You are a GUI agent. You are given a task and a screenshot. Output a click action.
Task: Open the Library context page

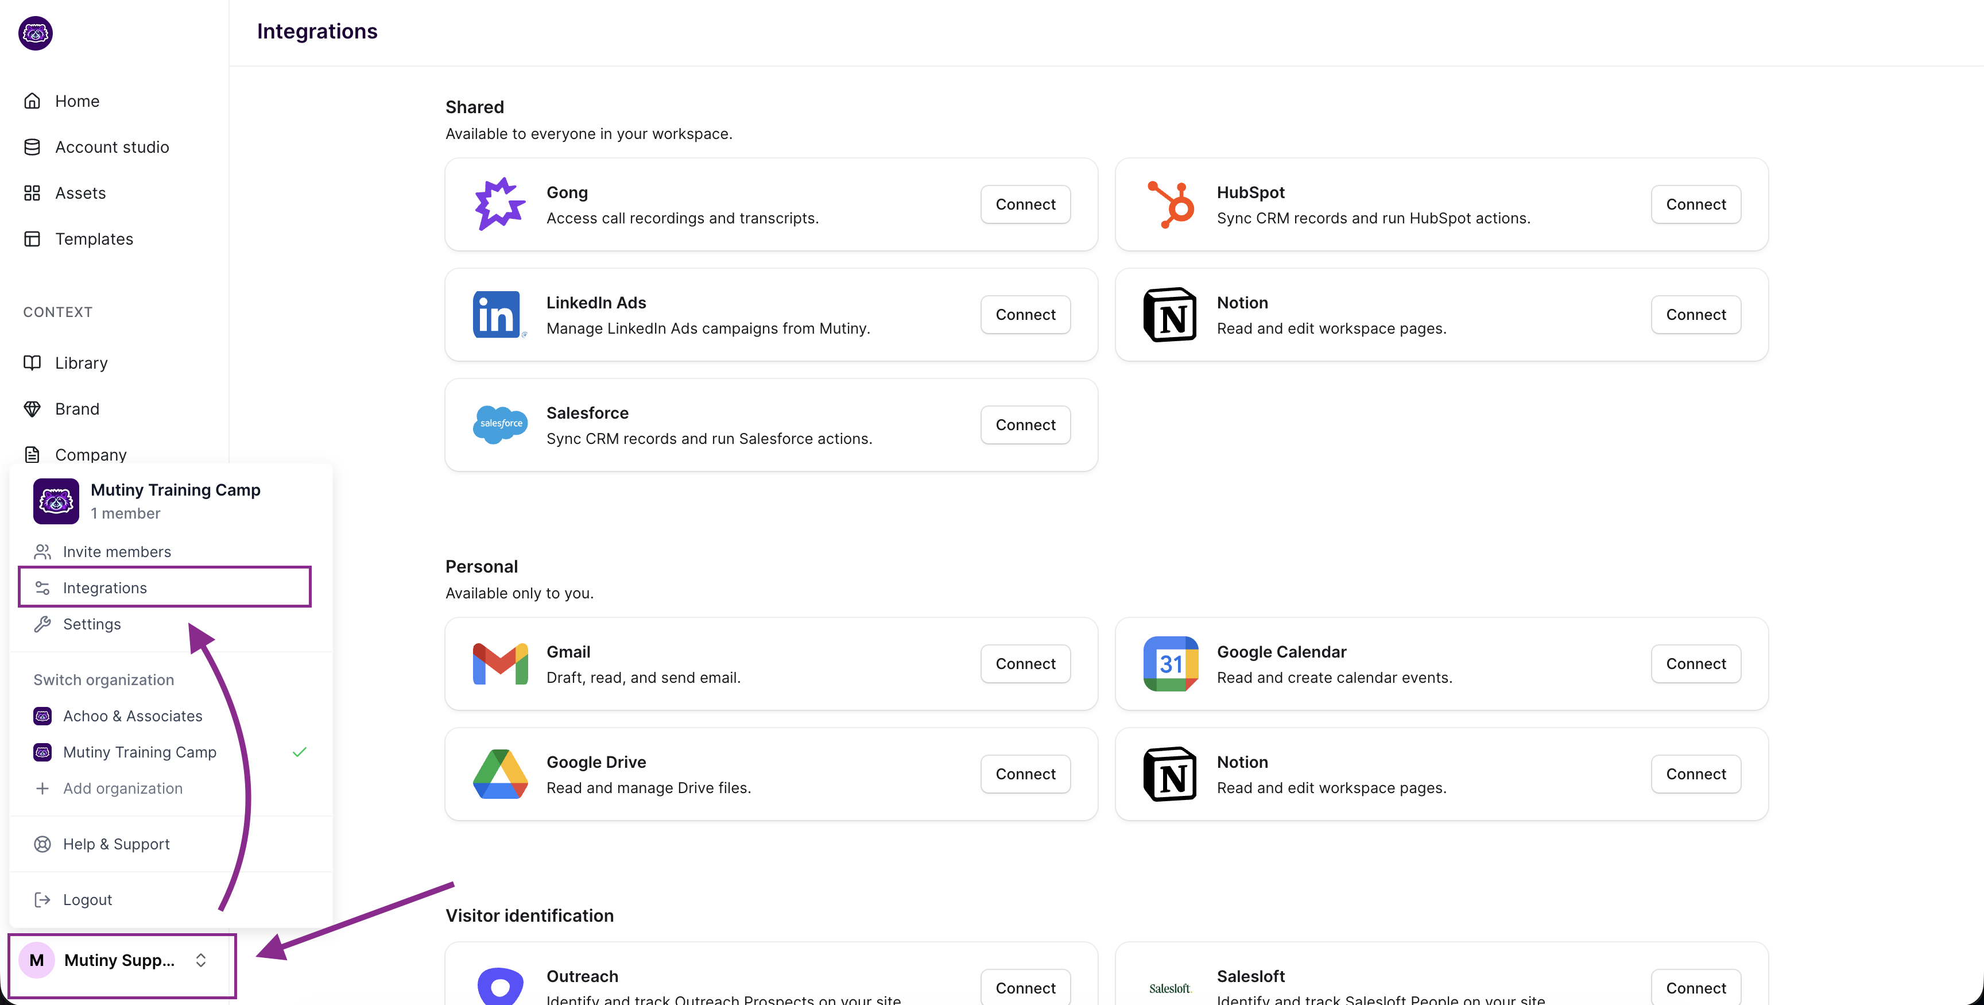[x=65, y=363]
